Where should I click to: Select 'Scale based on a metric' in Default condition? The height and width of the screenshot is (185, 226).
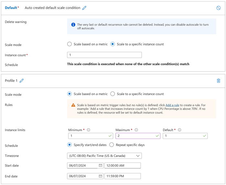pyautogui.click(x=69, y=44)
